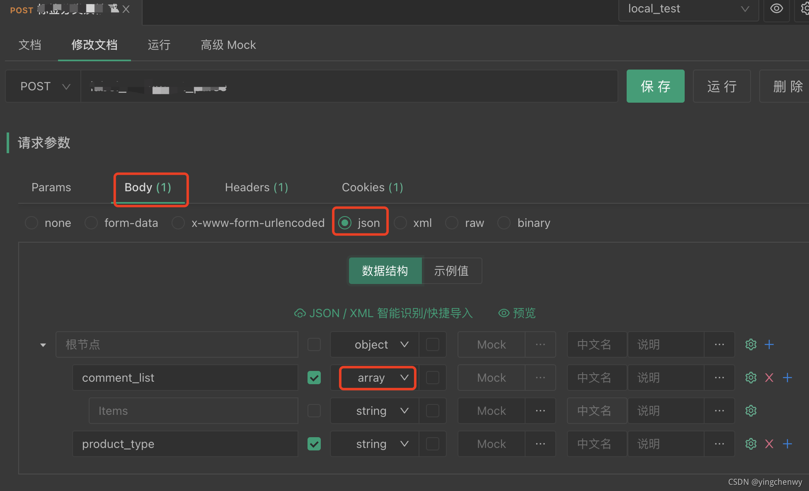
Task: Open the local_test environment dropdown
Action: pyautogui.click(x=688, y=8)
